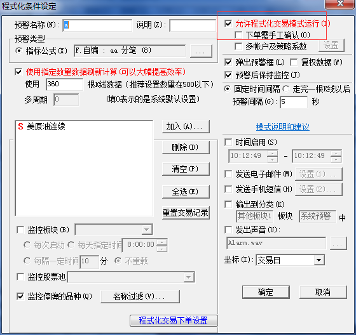The image size is (356, 335).
Task: Click 系统预警 板块 field
Action: tap(317, 216)
